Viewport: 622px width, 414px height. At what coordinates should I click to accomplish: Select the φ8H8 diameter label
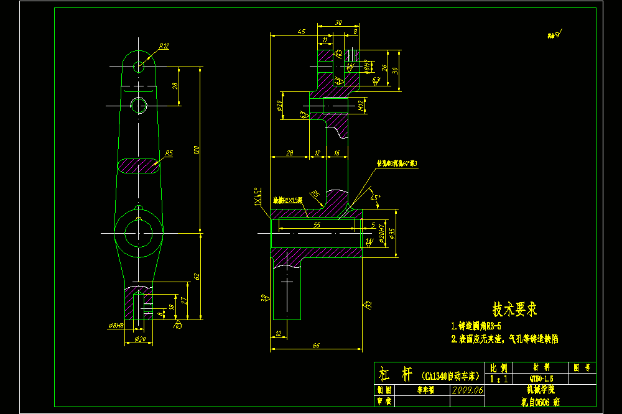pos(116,326)
